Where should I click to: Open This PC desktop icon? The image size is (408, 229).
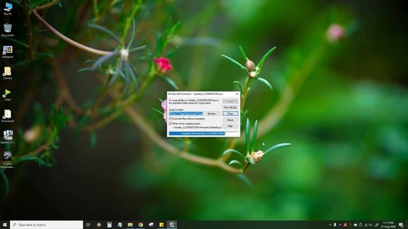pos(8,8)
